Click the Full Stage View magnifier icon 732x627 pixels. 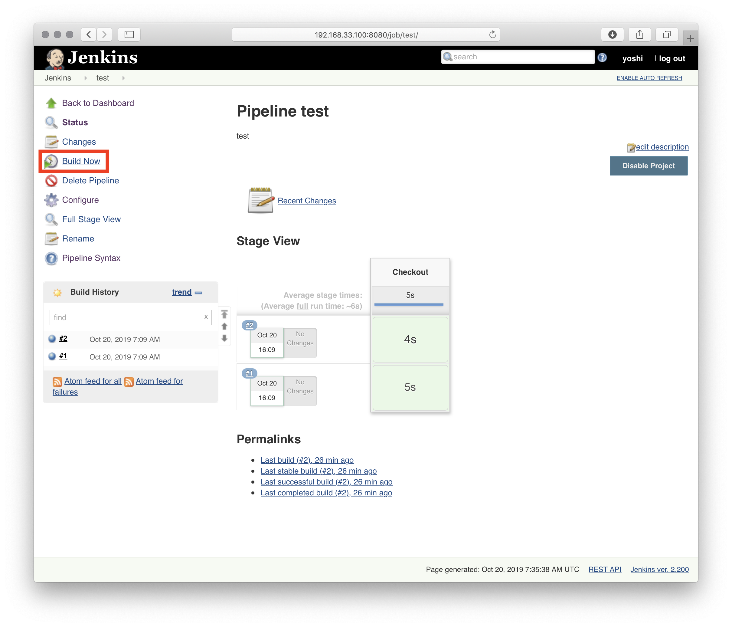(51, 219)
